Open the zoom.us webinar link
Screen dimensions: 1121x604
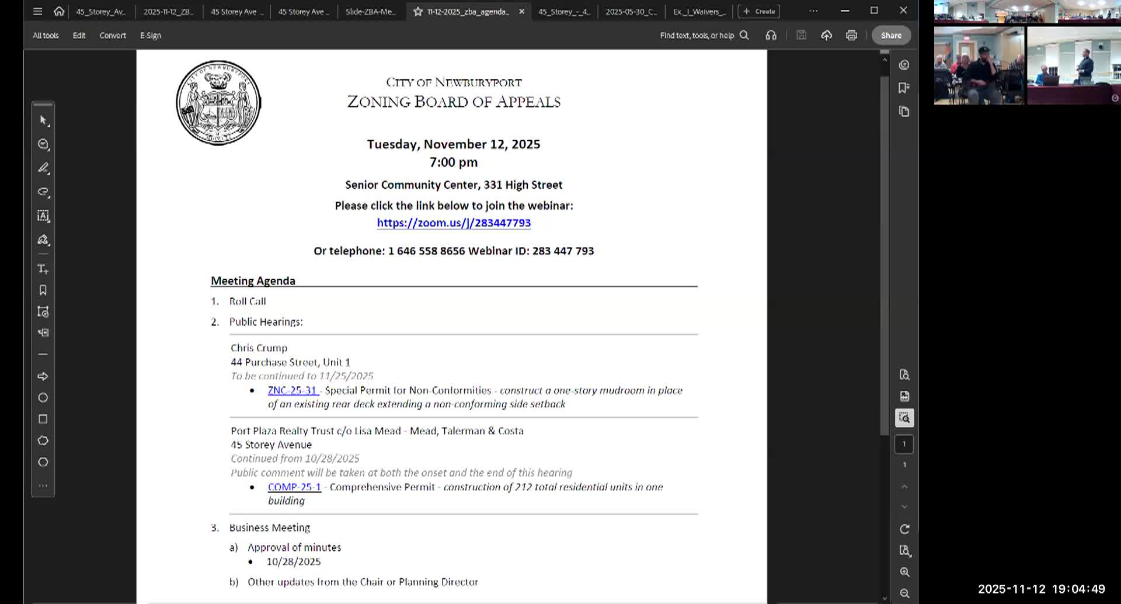tap(454, 223)
